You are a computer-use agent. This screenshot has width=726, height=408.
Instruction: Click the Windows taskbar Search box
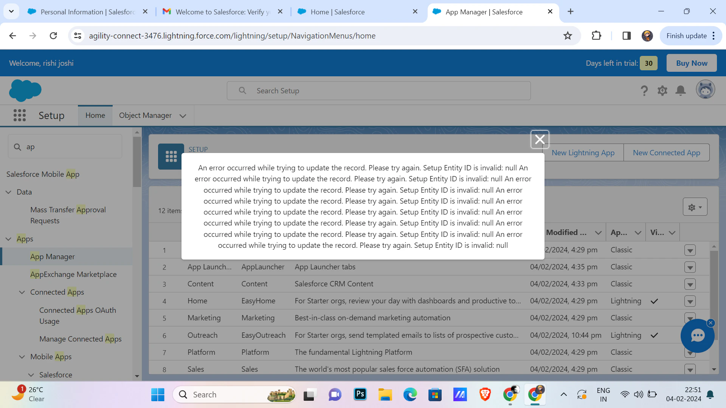[x=234, y=395]
